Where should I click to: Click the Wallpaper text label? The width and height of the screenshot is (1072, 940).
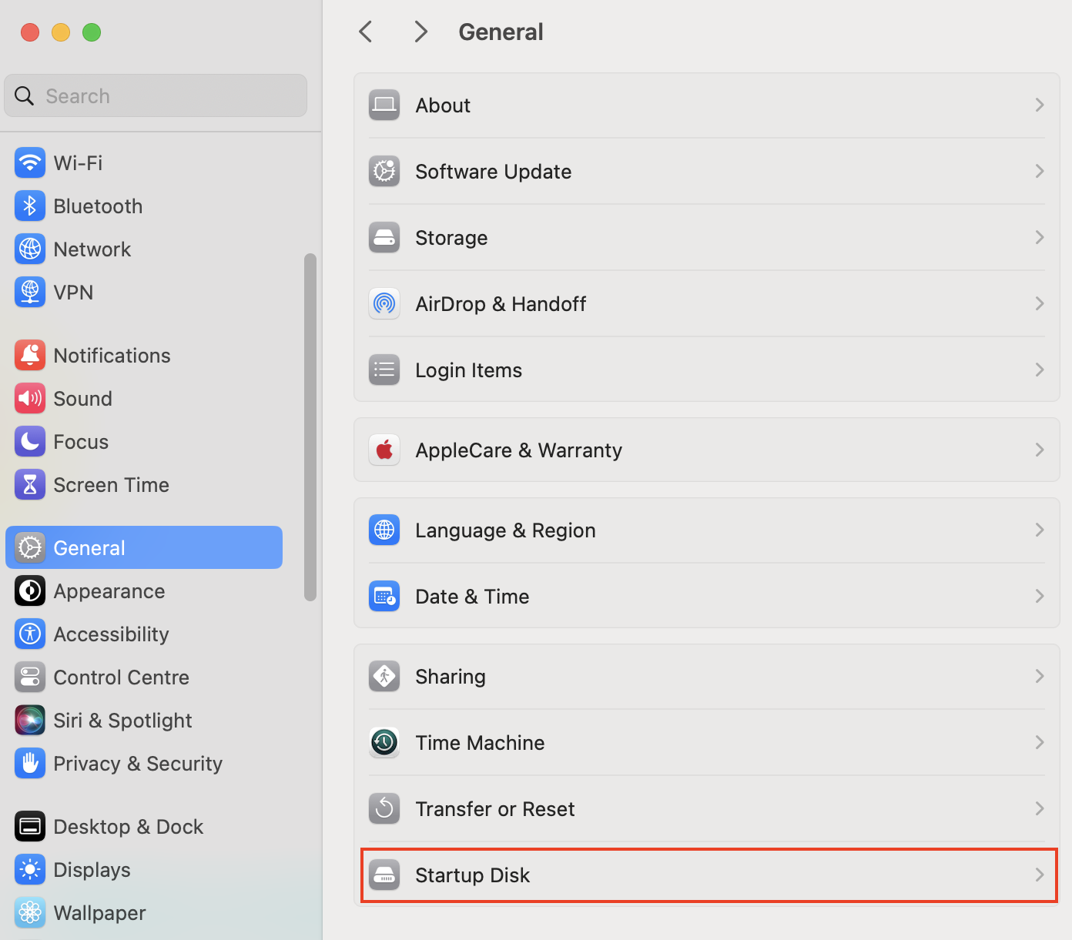point(100,913)
